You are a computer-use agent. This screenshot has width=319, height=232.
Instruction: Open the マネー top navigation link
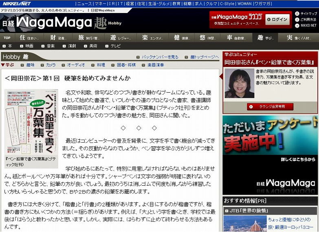coord(100,4)
